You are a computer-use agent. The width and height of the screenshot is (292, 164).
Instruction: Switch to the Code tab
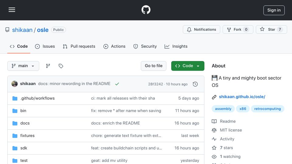coord(19,46)
